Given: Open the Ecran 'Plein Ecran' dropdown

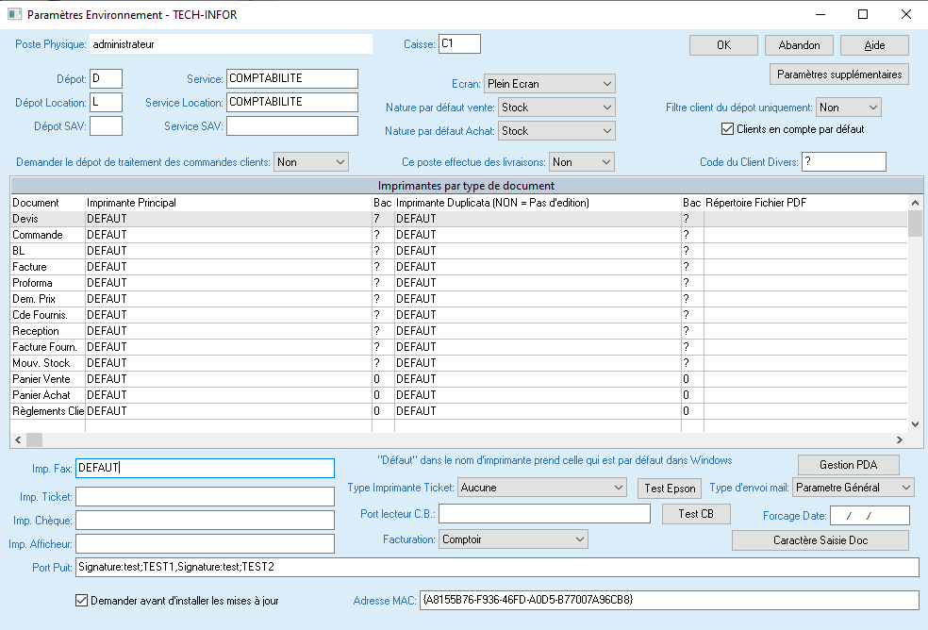Looking at the screenshot, I should pyautogui.click(x=549, y=84).
